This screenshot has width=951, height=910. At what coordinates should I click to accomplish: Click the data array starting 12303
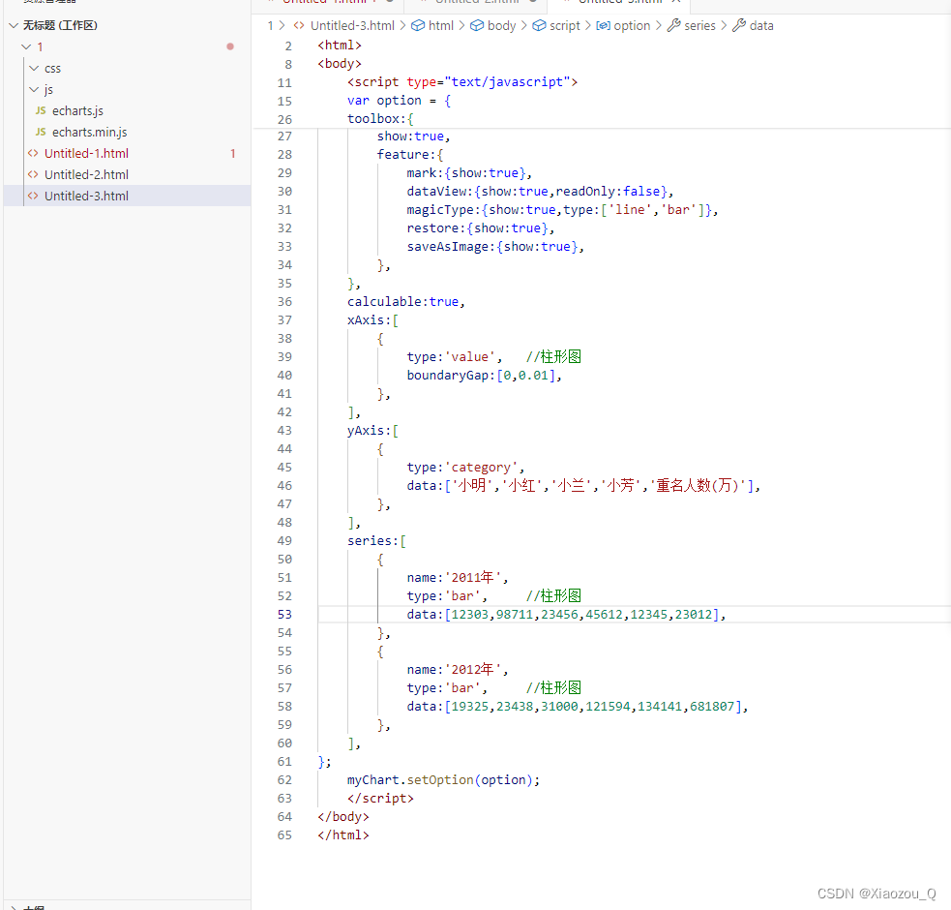(x=566, y=615)
